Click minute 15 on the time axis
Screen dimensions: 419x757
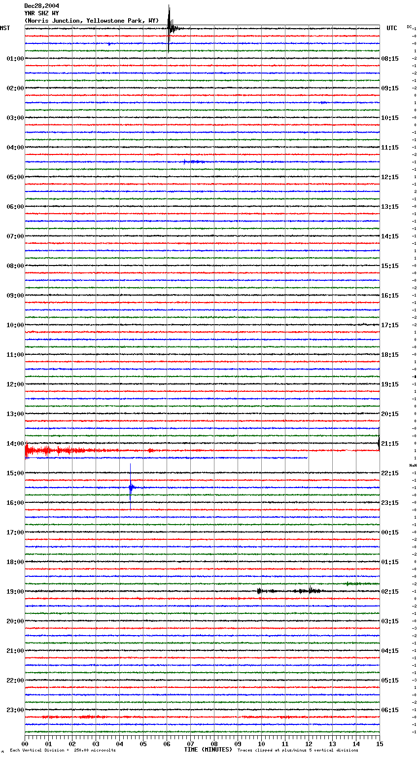pos(379,744)
